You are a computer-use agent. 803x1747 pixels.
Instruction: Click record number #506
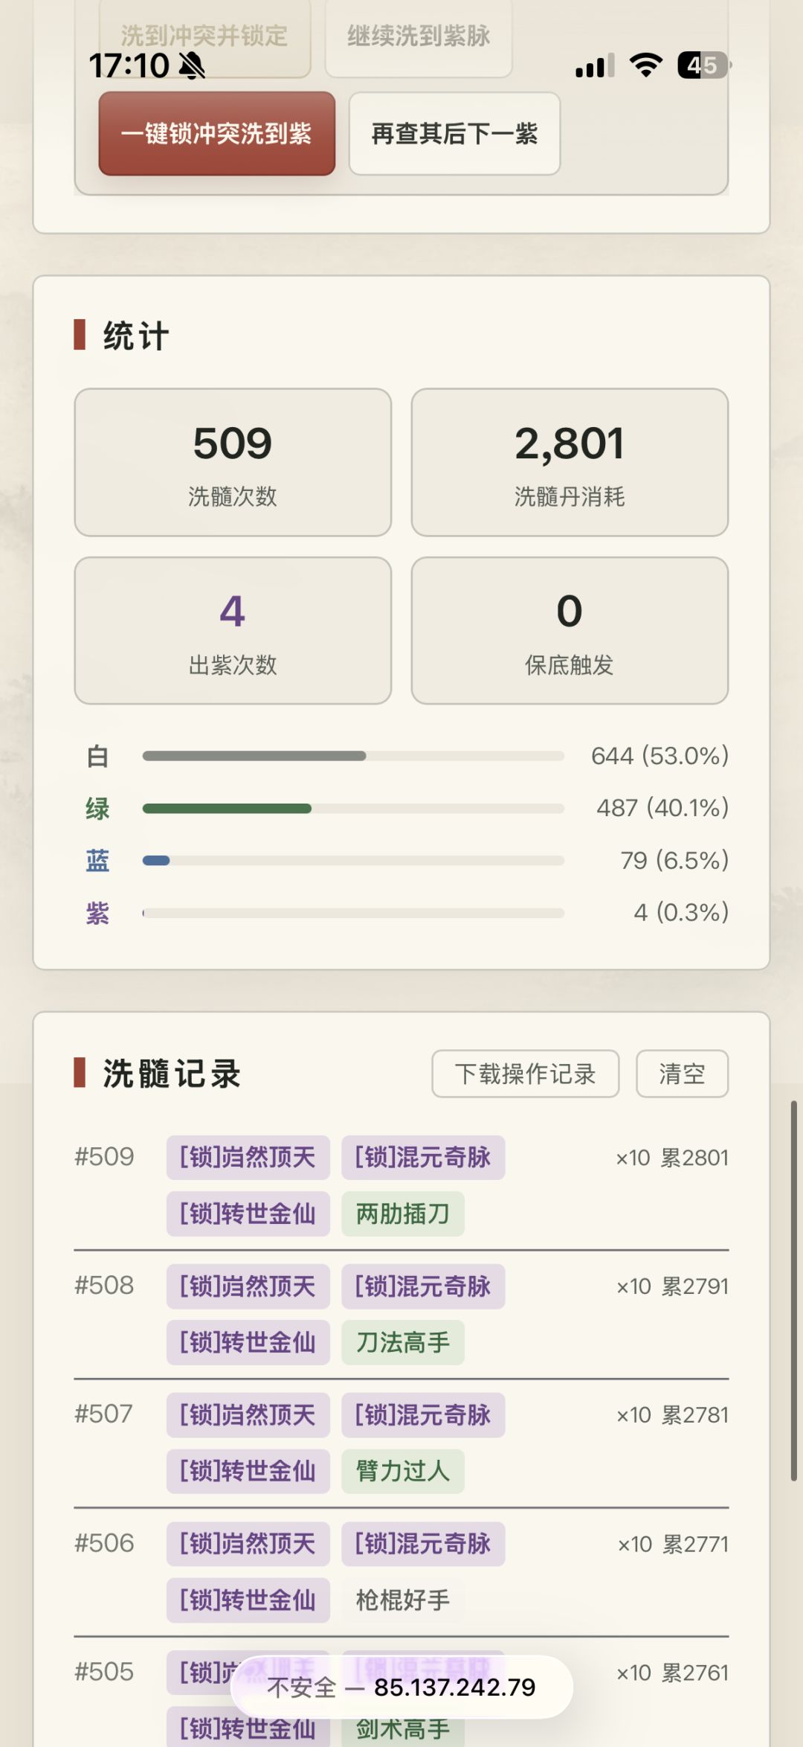(x=104, y=1543)
